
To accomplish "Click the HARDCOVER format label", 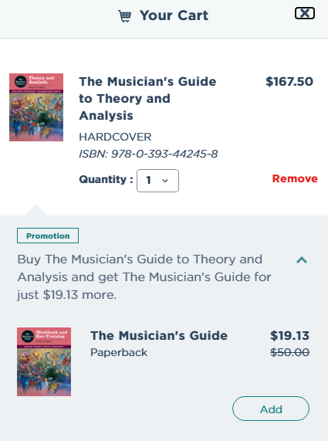I will pyautogui.click(x=115, y=137).
